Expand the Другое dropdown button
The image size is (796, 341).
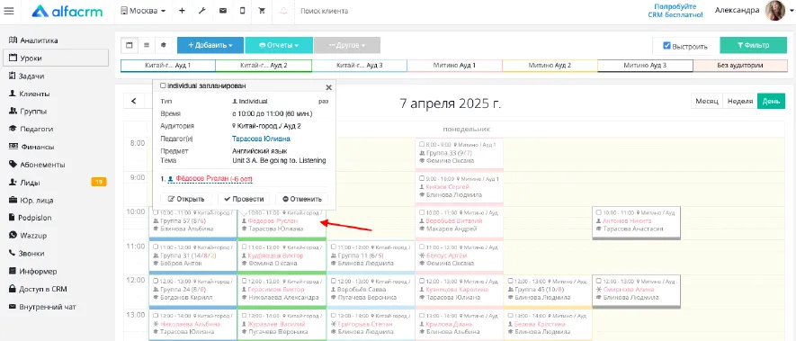pos(346,45)
